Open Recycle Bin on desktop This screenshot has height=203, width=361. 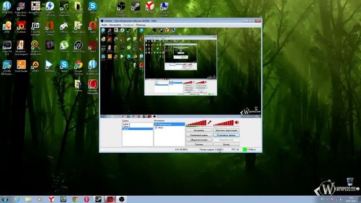tap(350, 182)
